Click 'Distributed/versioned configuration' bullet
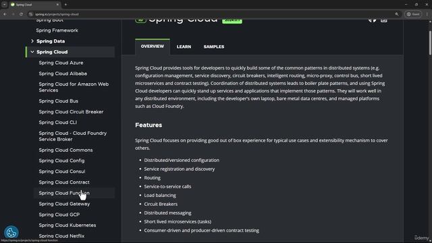The width and height of the screenshot is (432, 243). [182, 160]
